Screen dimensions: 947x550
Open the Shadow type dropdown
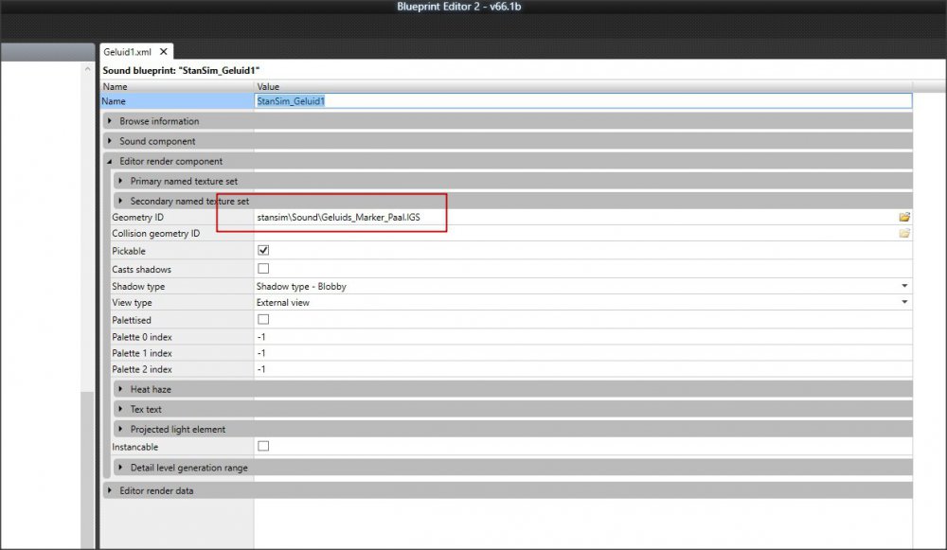(904, 286)
